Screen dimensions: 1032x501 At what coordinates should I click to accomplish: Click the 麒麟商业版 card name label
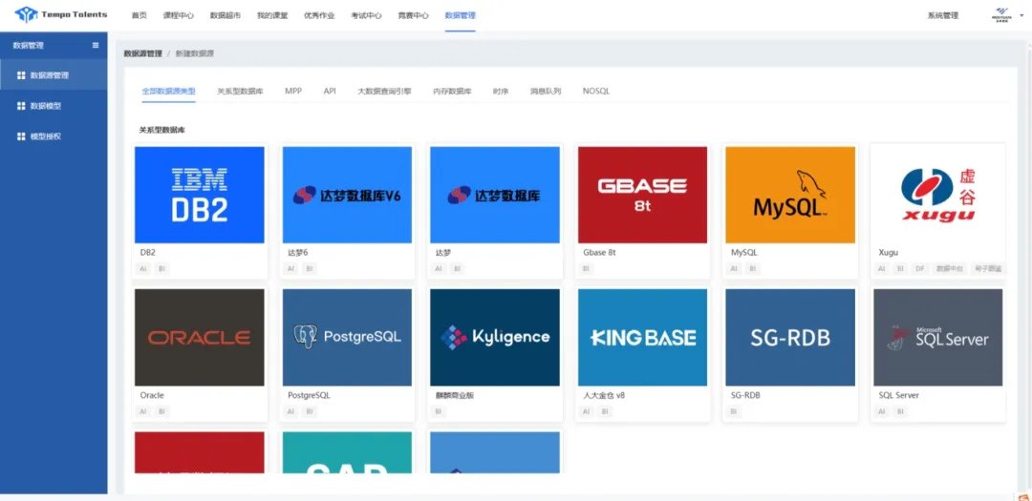coord(455,395)
